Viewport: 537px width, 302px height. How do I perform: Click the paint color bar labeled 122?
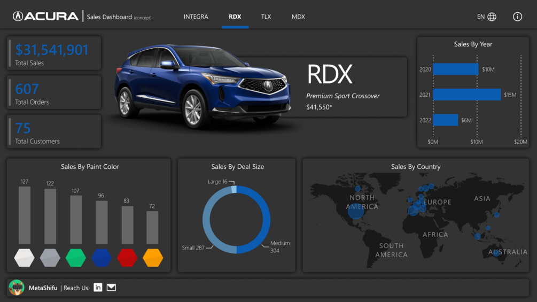coord(50,216)
